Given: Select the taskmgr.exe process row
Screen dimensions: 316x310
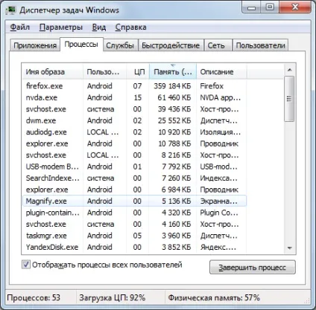Looking at the screenshot, I should point(134,236).
